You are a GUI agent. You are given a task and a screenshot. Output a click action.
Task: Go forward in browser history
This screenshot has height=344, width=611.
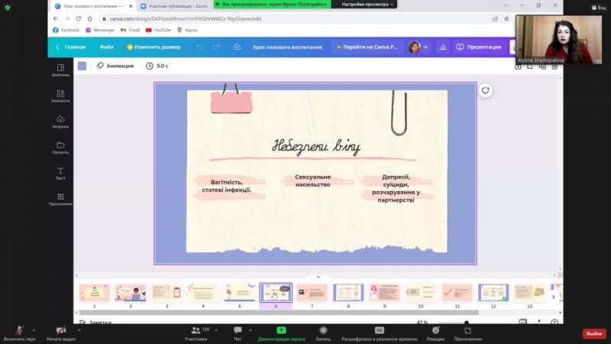click(x=67, y=18)
